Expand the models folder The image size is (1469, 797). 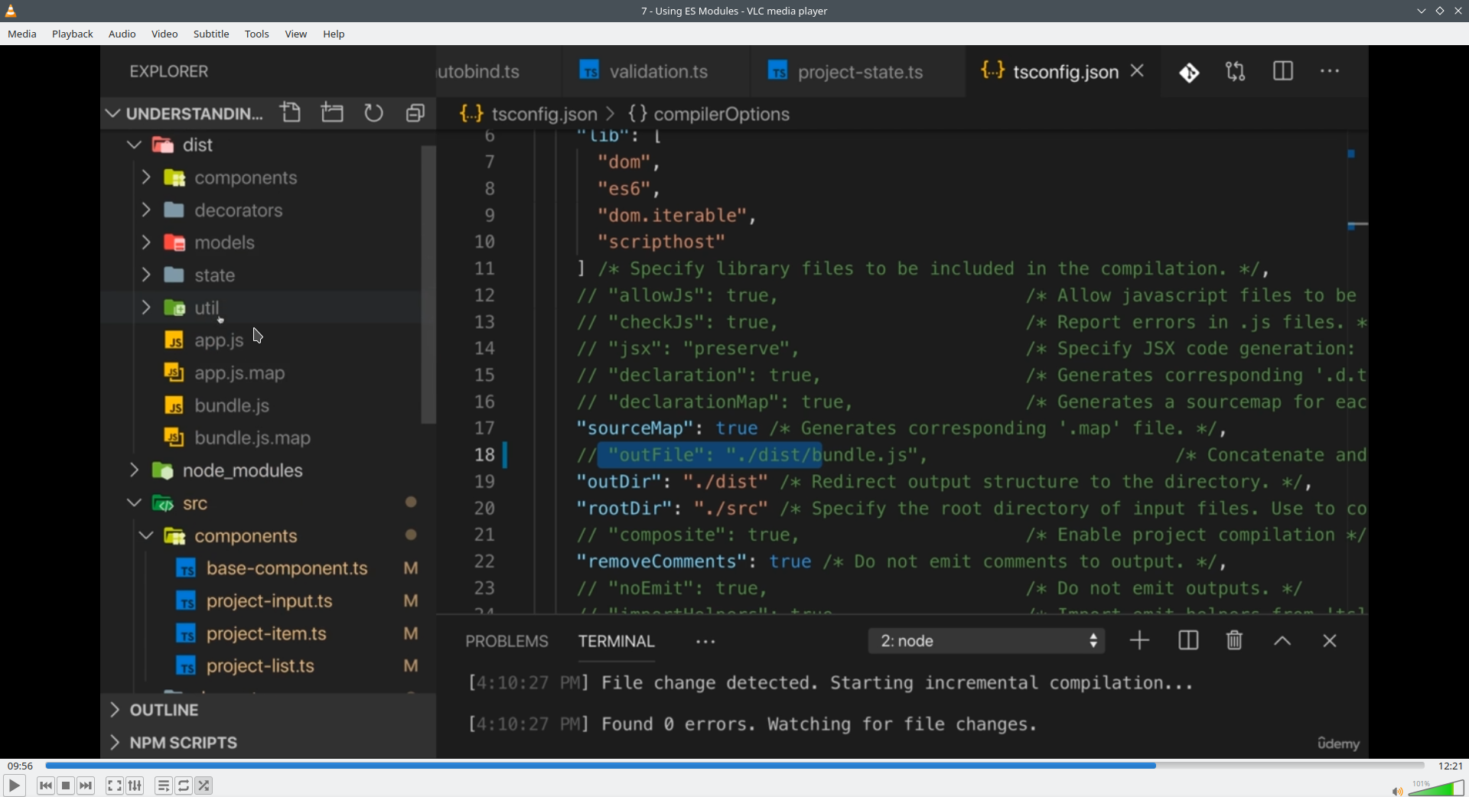(146, 242)
